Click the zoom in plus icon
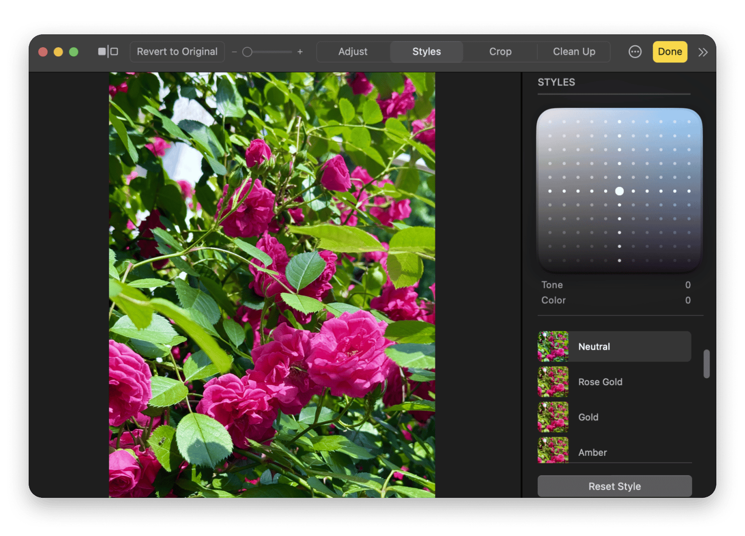The width and height of the screenshot is (745, 536). [x=300, y=52]
